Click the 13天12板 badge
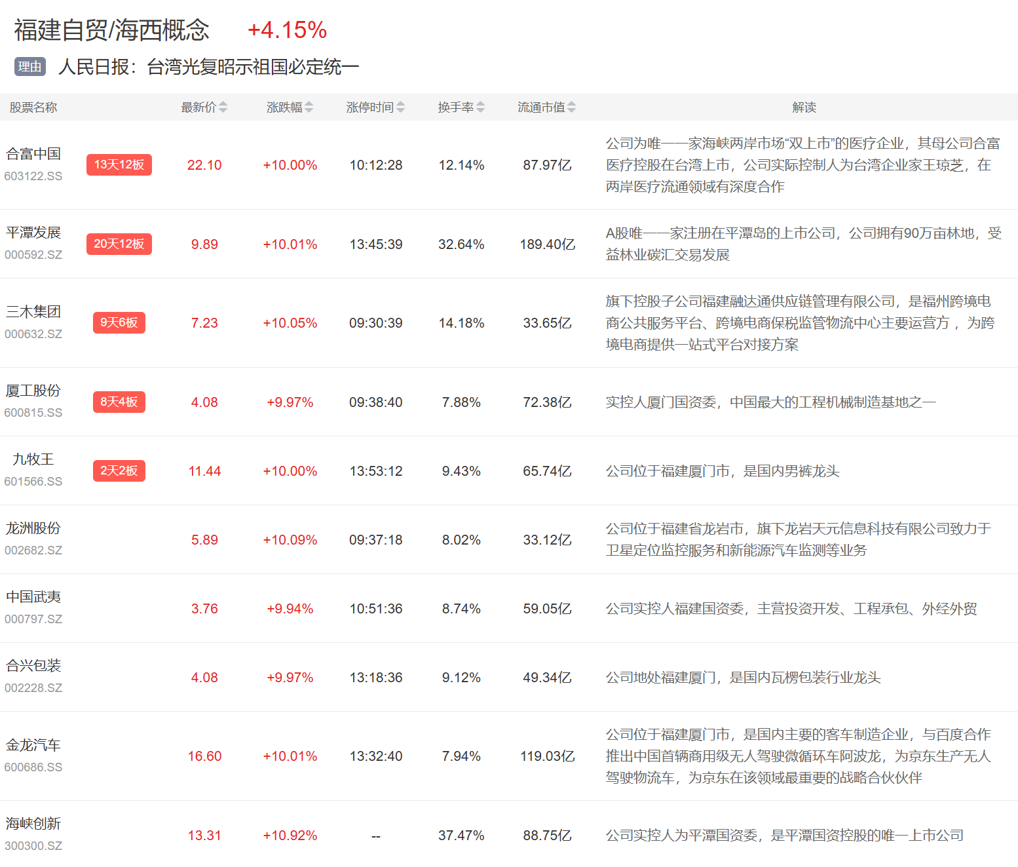This screenshot has height=867, width=1018. click(x=119, y=164)
